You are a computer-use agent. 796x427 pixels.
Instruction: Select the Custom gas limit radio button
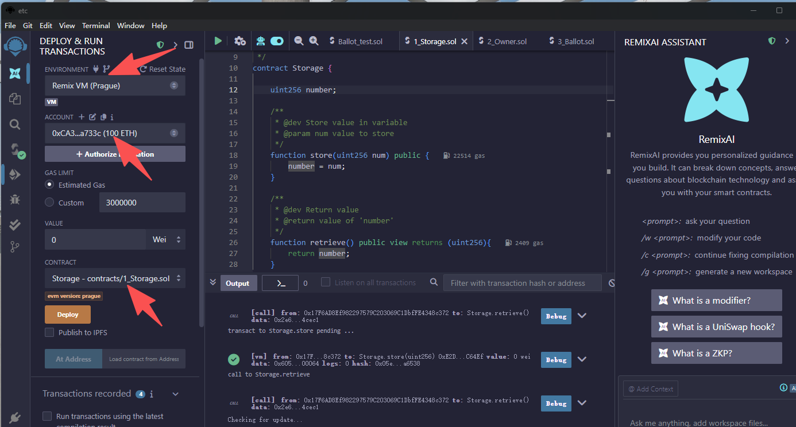[x=49, y=203]
